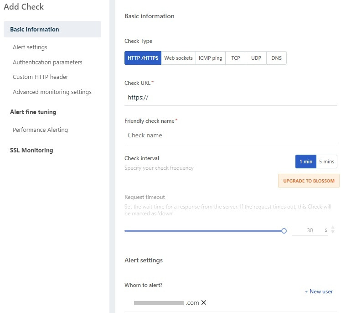Click Upgrade to Blossom button
The image size is (341, 313).
(309, 181)
